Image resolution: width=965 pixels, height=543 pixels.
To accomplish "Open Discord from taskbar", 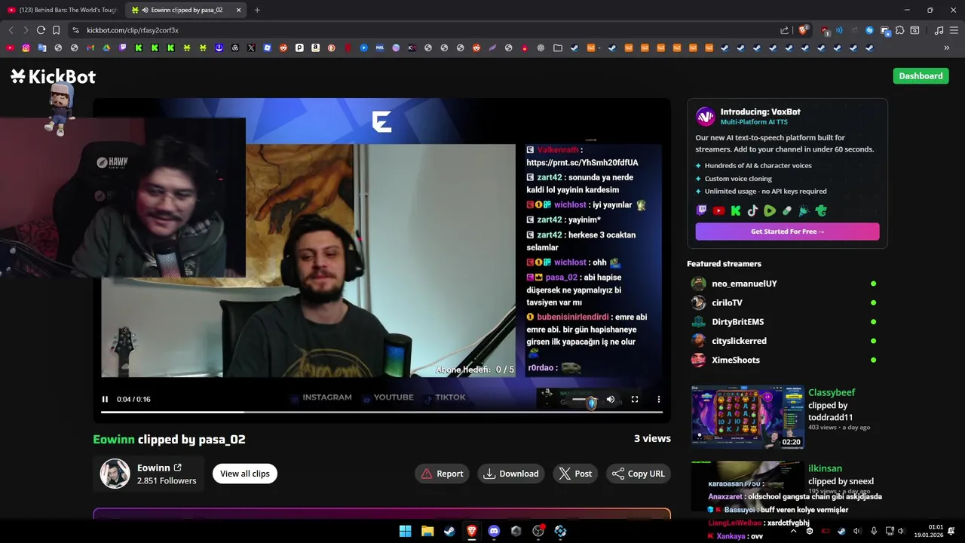I will [x=494, y=531].
